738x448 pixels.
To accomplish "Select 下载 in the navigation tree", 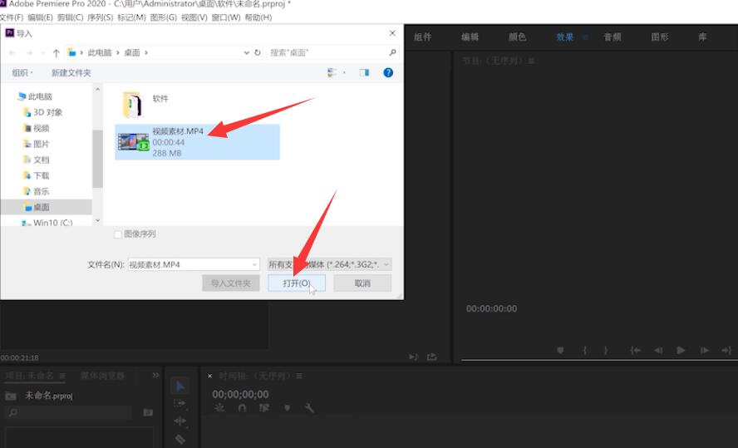I will (x=41, y=175).
